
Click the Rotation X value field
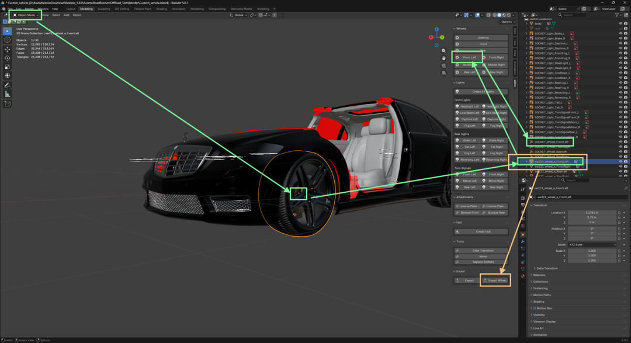tap(592, 228)
